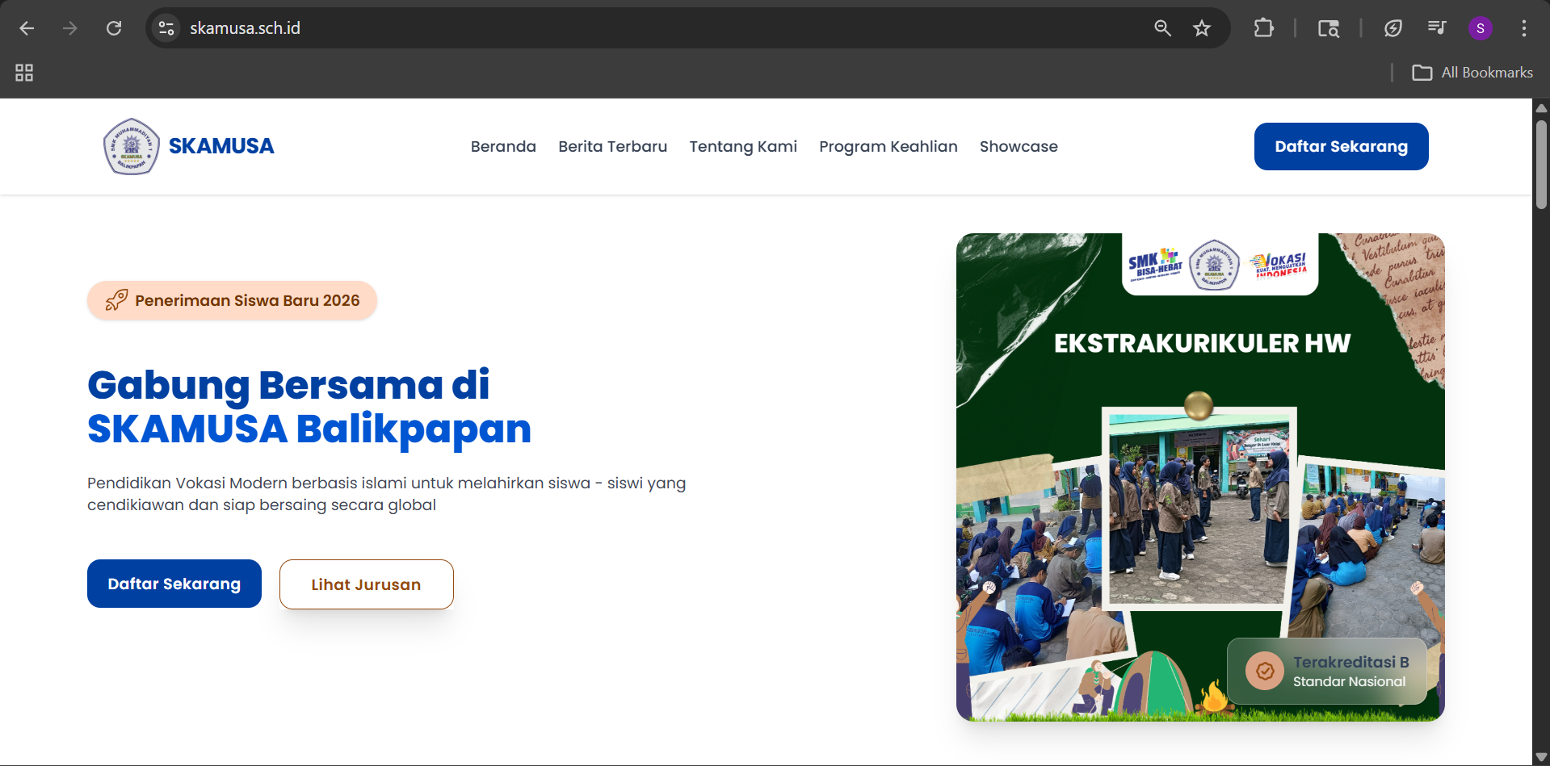Screen dimensions: 1550x766
Task: Click the page vertical scrollbar thumb
Action: click(x=1541, y=165)
